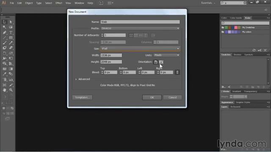Click the Number of Artboards stepper arrows
The image size is (271, 152).
click(x=102, y=35)
